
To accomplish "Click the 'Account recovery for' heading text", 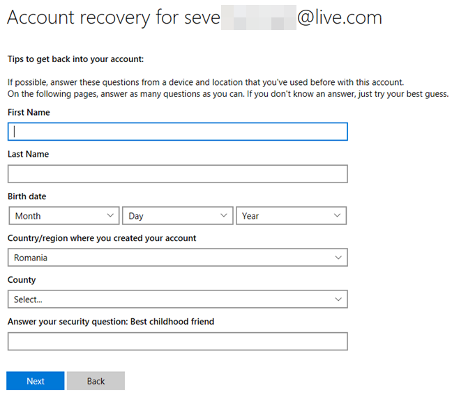I will click(93, 17).
